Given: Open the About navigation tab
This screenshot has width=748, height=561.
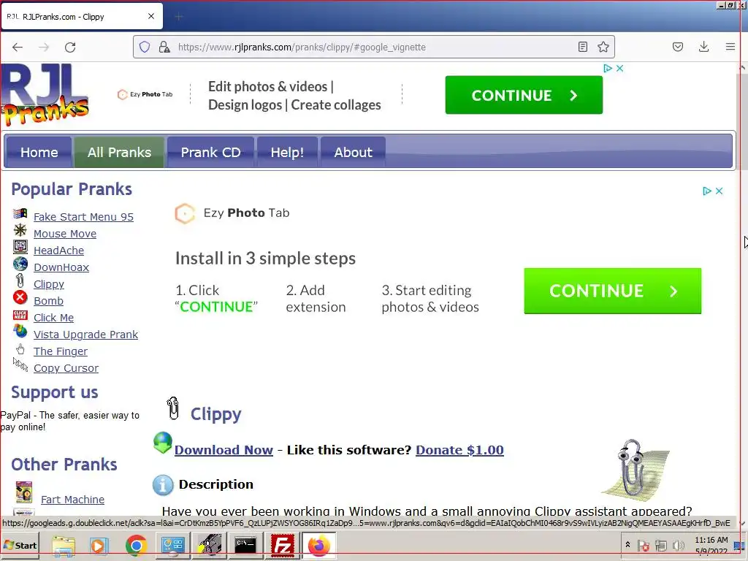Looking at the screenshot, I should [x=353, y=152].
